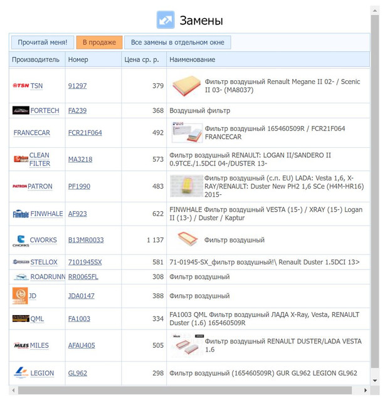The height and width of the screenshot is (401, 385).
Task: Click the Замены replacements icon
Action: coord(166,19)
